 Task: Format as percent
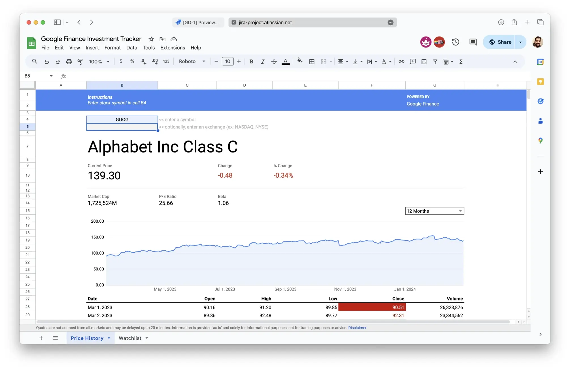click(x=132, y=61)
